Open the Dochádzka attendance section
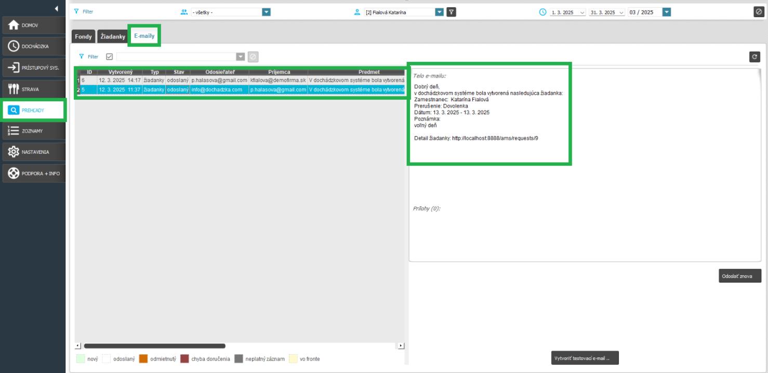The image size is (768, 373). click(x=34, y=47)
